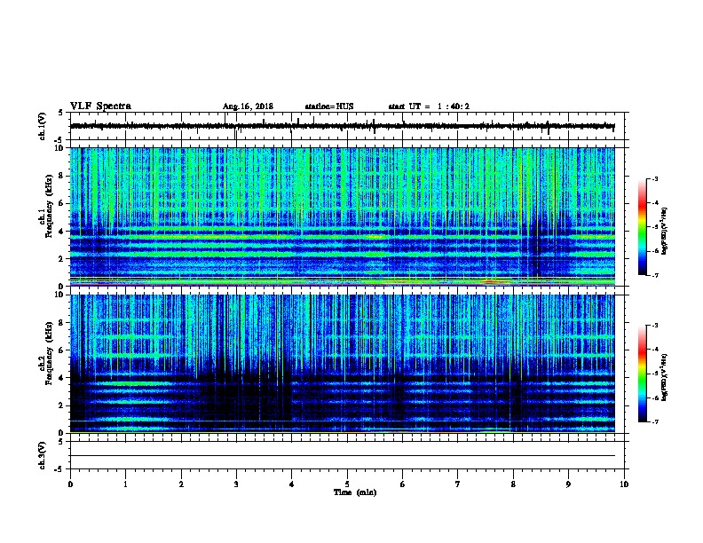Click the "Time (min)" x-axis label
This screenshot has width=703, height=543.
pos(355,492)
